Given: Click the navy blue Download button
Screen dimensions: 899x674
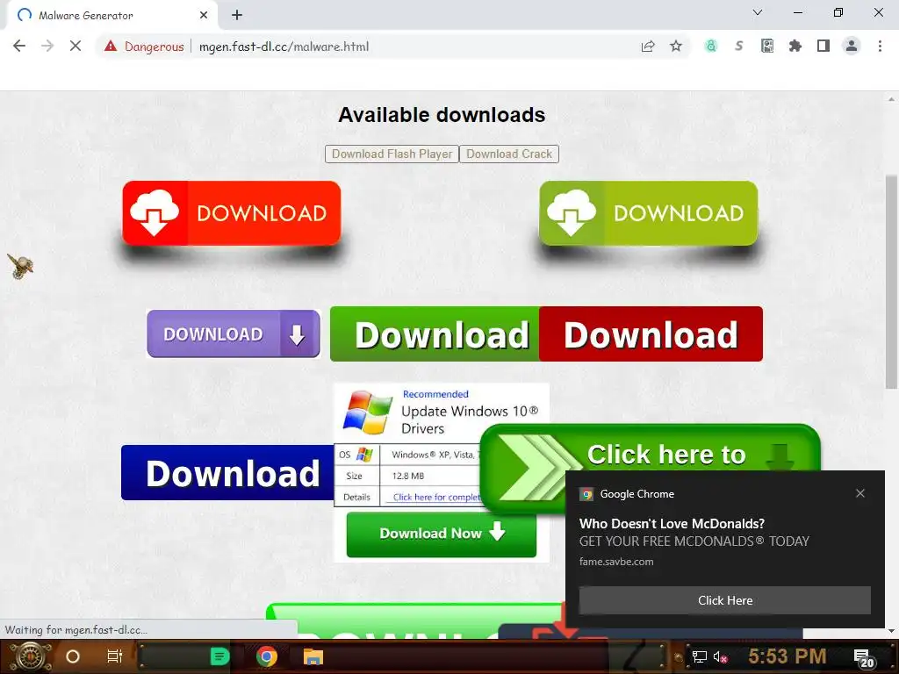Looking at the screenshot, I should click(x=227, y=473).
